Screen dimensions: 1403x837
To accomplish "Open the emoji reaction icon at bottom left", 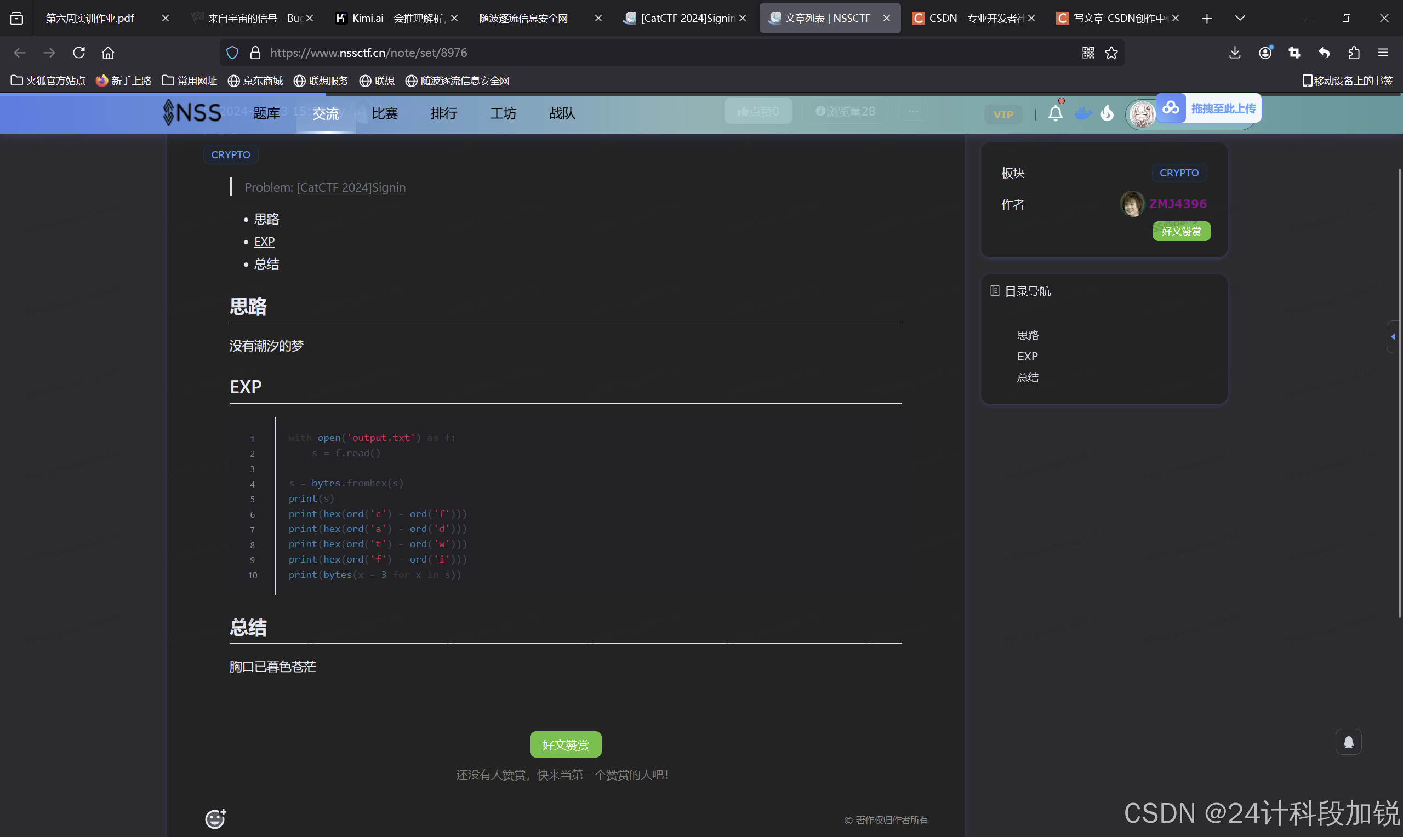I will (215, 818).
